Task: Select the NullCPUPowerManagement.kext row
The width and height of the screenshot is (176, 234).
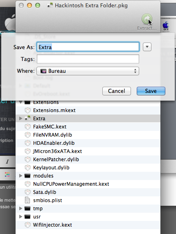Action: (x=88, y=184)
